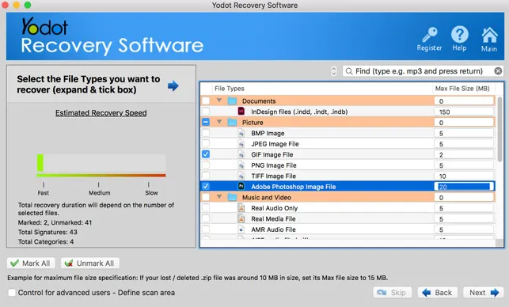Click the file list vertical scrollbar
This screenshot has width=509, height=307.
[500, 129]
